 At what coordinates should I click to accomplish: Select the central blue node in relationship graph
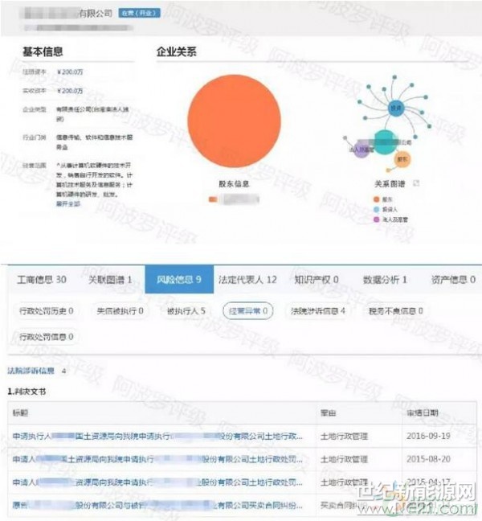click(394, 107)
